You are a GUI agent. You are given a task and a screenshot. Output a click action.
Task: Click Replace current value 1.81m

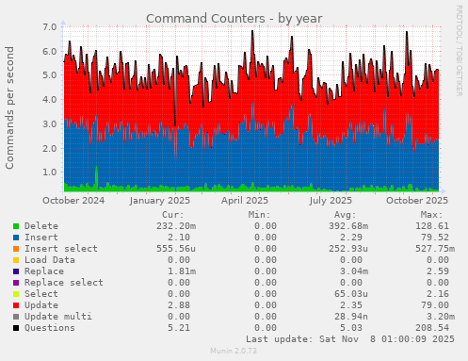click(182, 271)
